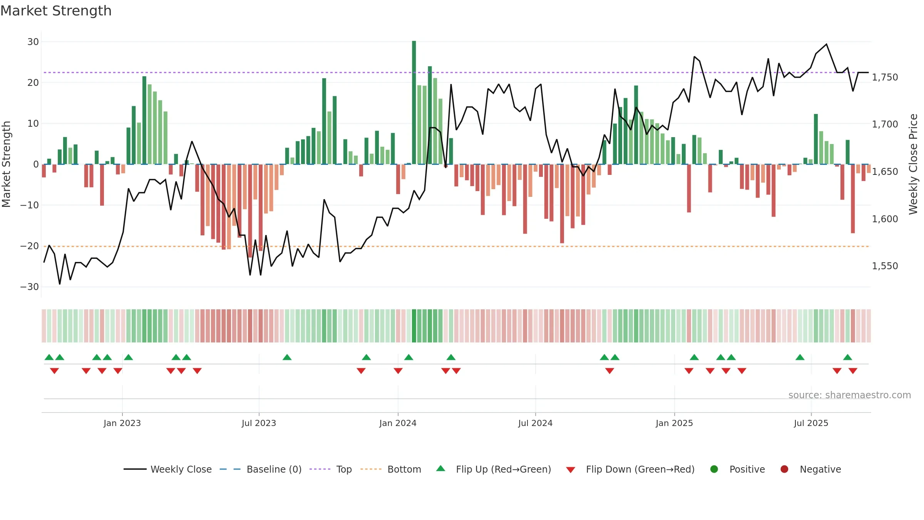924x520 pixels.
Task: Click the Jul 2024 axis label
Action: pyautogui.click(x=535, y=423)
